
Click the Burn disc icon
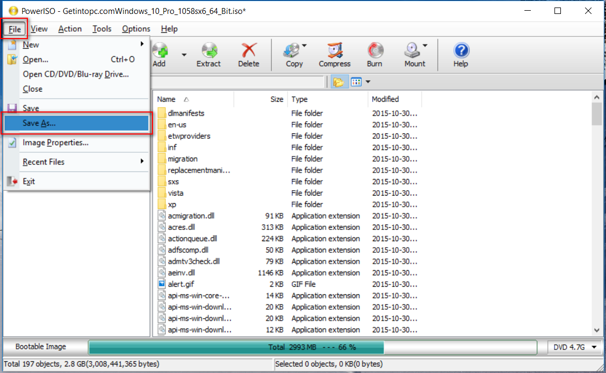click(375, 50)
